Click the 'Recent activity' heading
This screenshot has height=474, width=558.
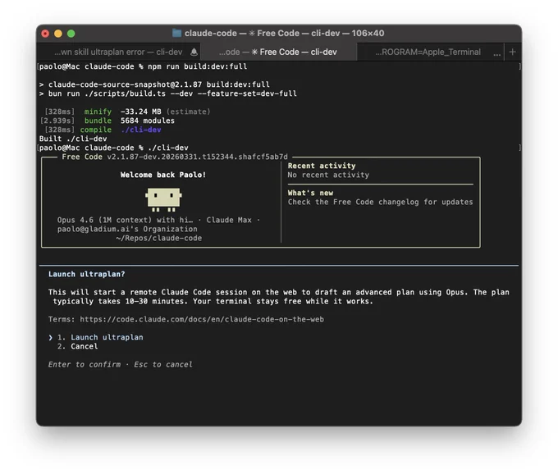coord(322,166)
